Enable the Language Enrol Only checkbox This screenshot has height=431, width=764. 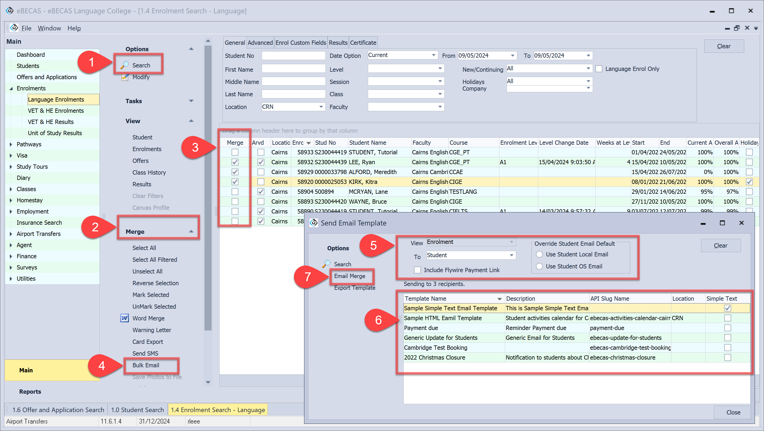click(x=599, y=69)
